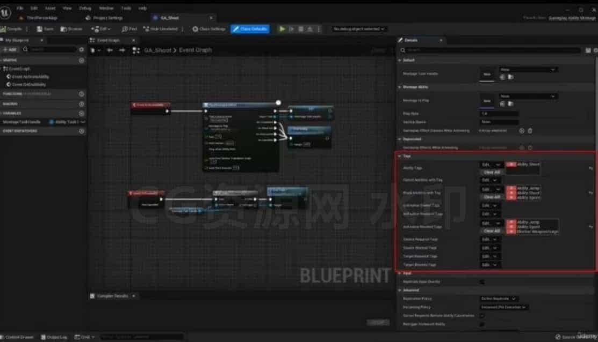Open the Ability Tags Edit dropdown
598x342 pixels.
[x=491, y=165]
